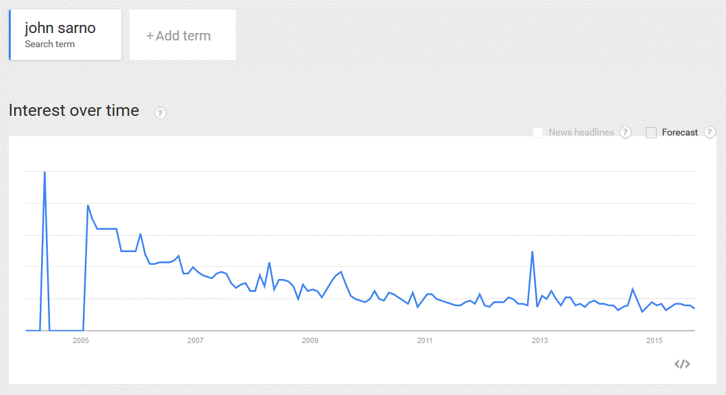This screenshot has width=726, height=395.
Task: Click the Search term subtitle
Action: 49,44
